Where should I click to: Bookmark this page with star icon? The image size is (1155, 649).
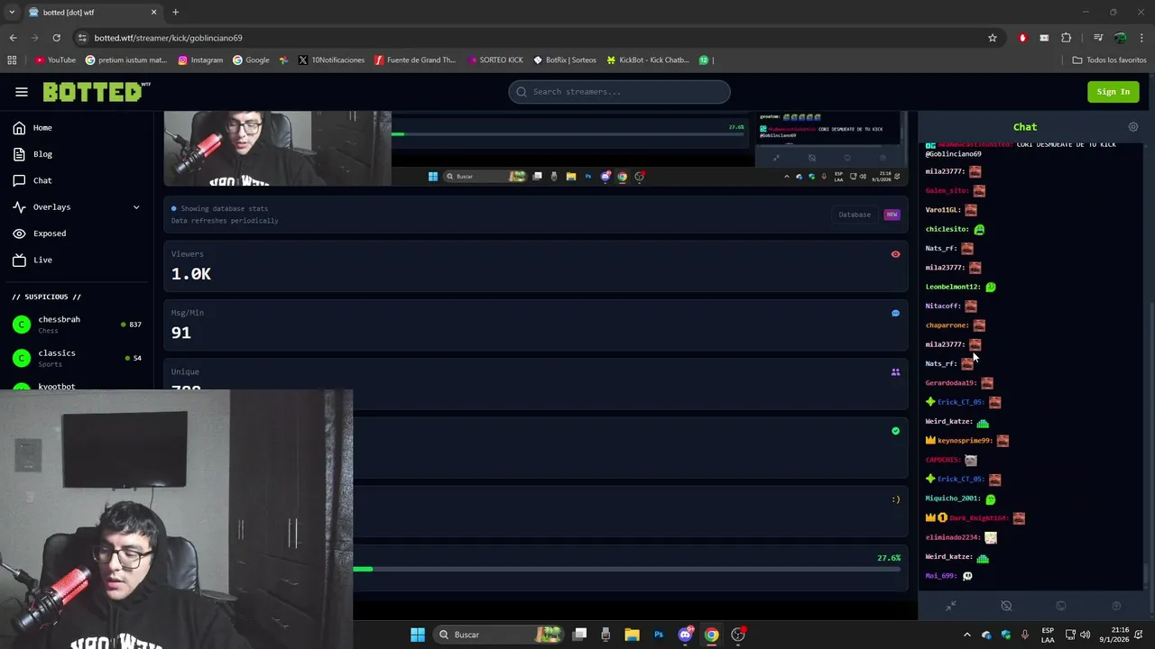tap(993, 38)
